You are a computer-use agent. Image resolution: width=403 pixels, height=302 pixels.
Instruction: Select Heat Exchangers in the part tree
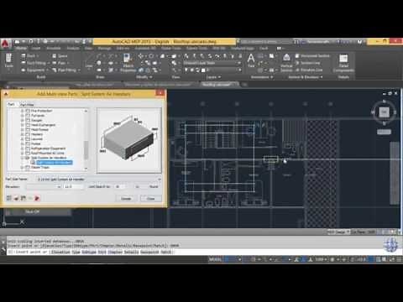tap(43, 125)
